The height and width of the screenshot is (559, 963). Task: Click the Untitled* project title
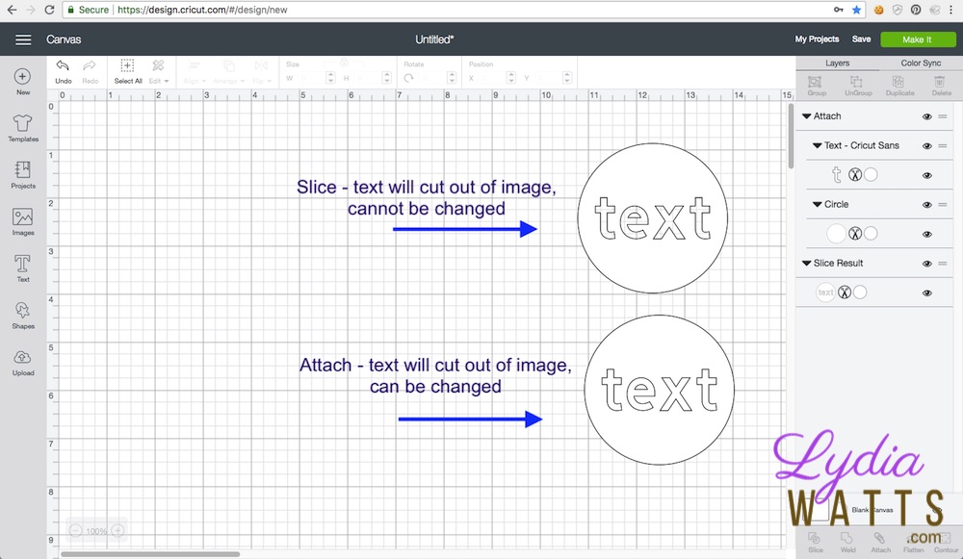click(434, 39)
